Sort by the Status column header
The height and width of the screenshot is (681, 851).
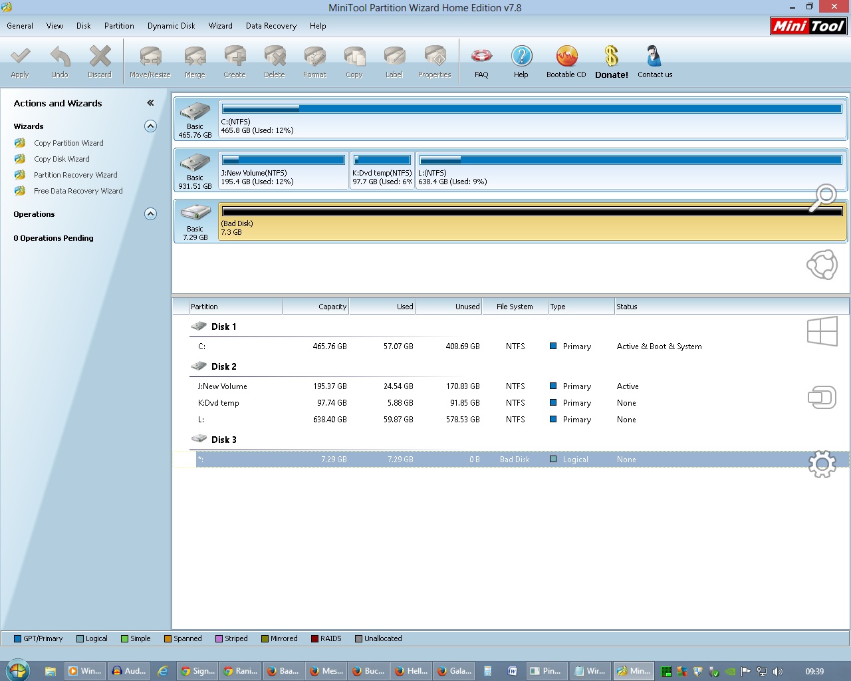point(731,307)
